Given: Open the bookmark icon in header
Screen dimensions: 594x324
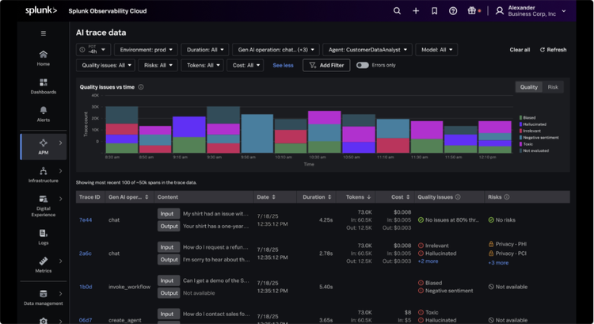Looking at the screenshot, I should point(434,11).
